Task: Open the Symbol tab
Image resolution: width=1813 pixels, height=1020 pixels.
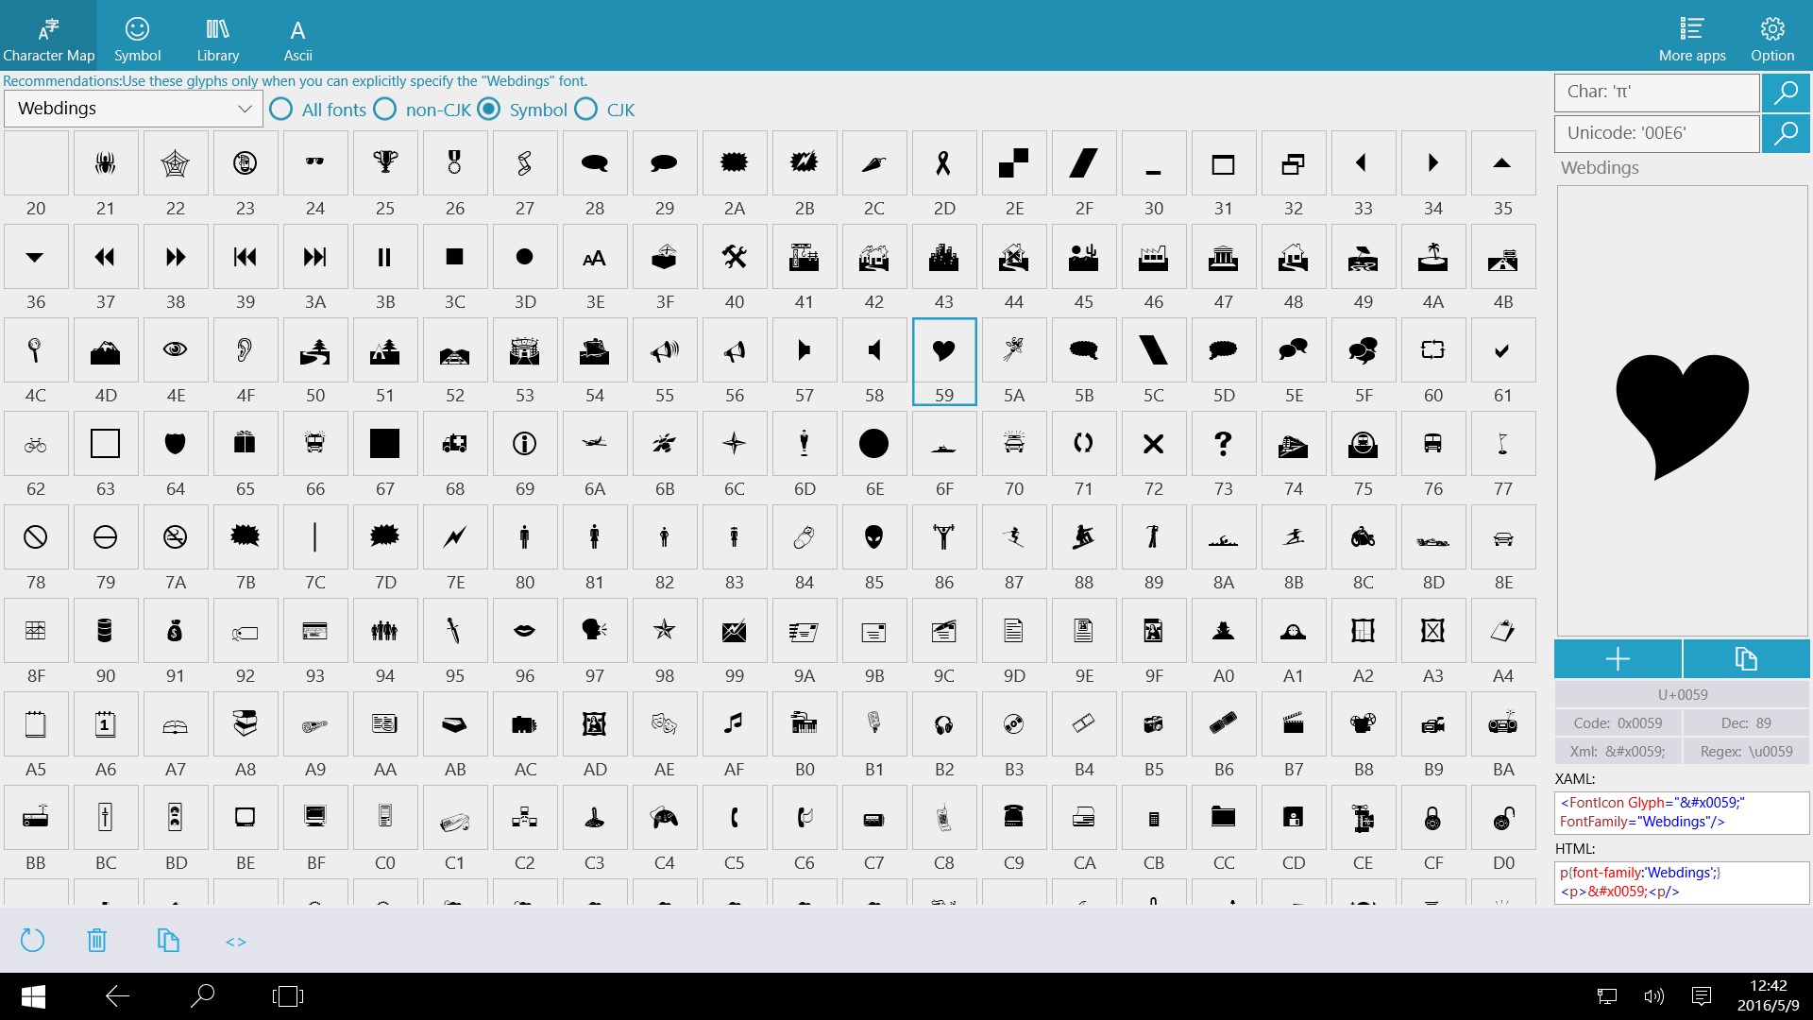Action: (138, 38)
